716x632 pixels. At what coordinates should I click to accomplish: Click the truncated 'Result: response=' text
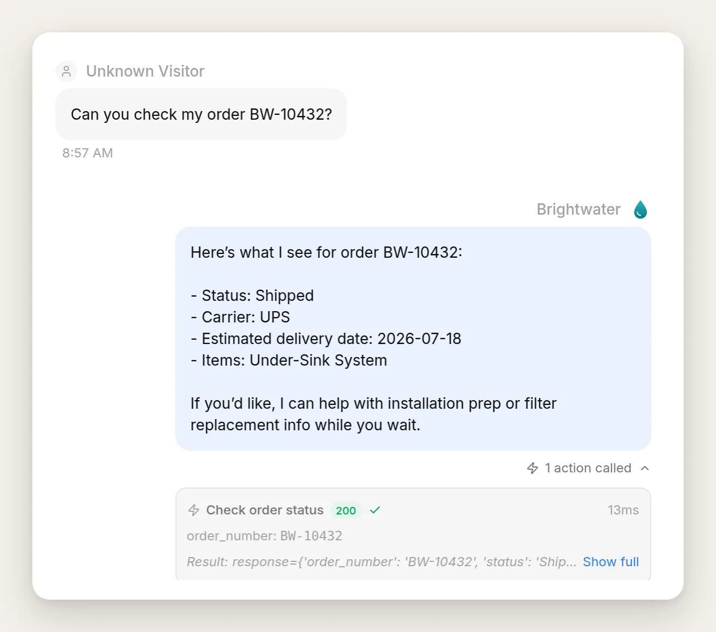coord(382,562)
